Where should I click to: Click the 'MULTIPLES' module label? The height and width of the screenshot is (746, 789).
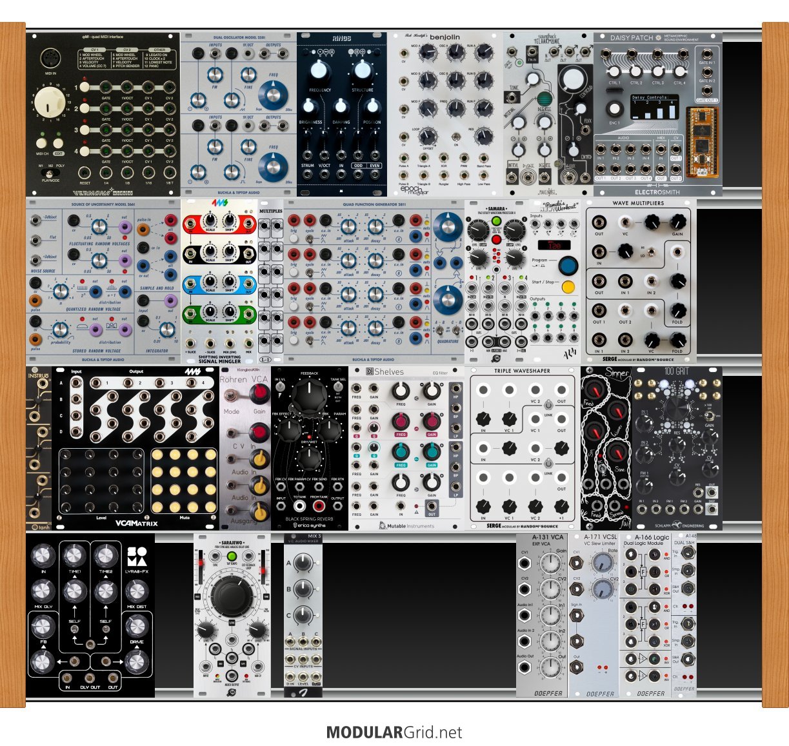point(271,211)
